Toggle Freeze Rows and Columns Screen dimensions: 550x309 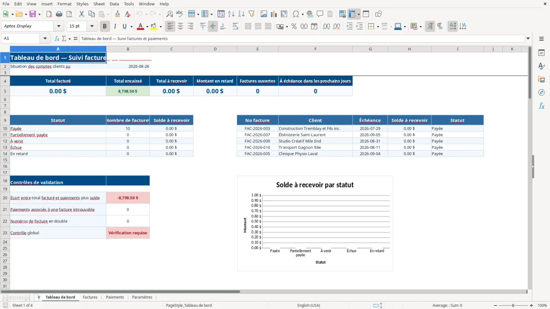pyautogui.click(x=352, y=14)
